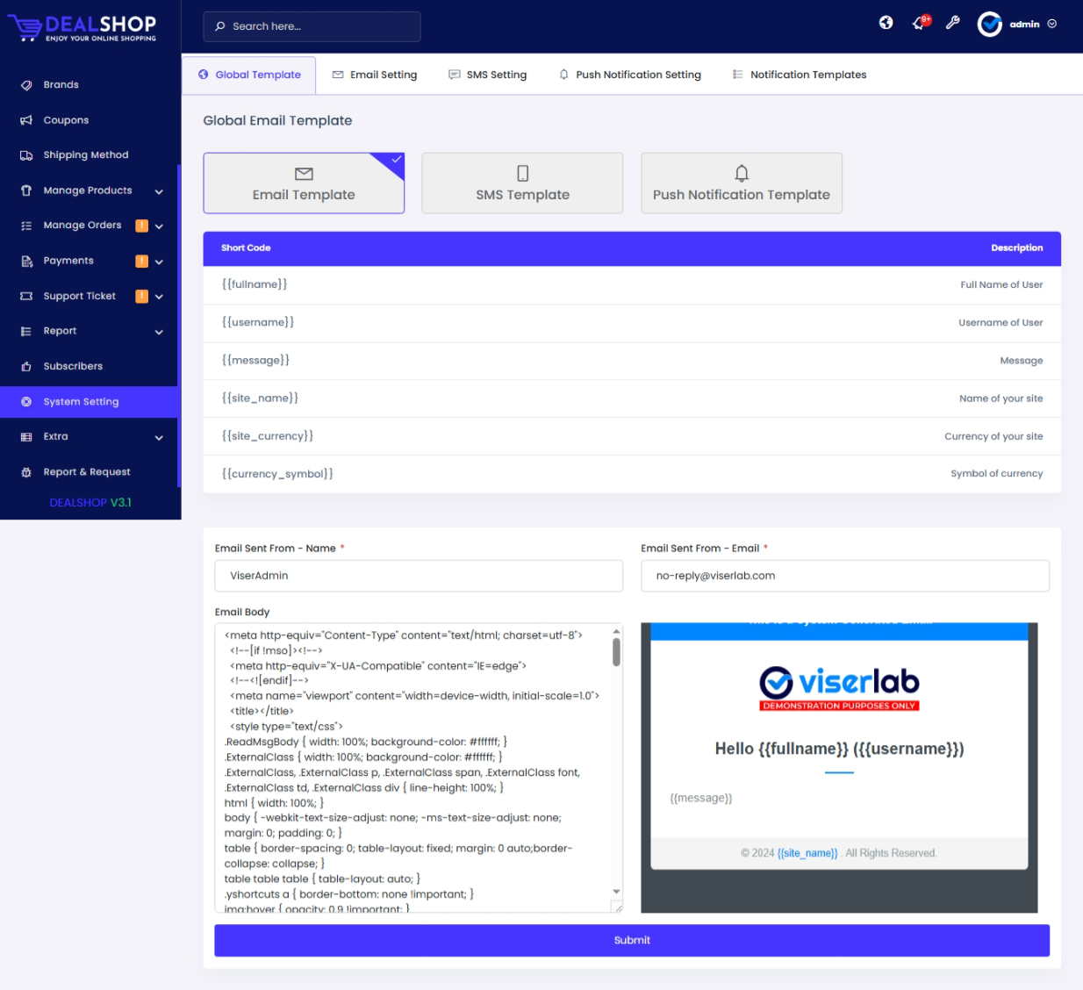Go to Shipping Method in sidebar
Screen dimensions: 1083x990
(x=85, y=155)
